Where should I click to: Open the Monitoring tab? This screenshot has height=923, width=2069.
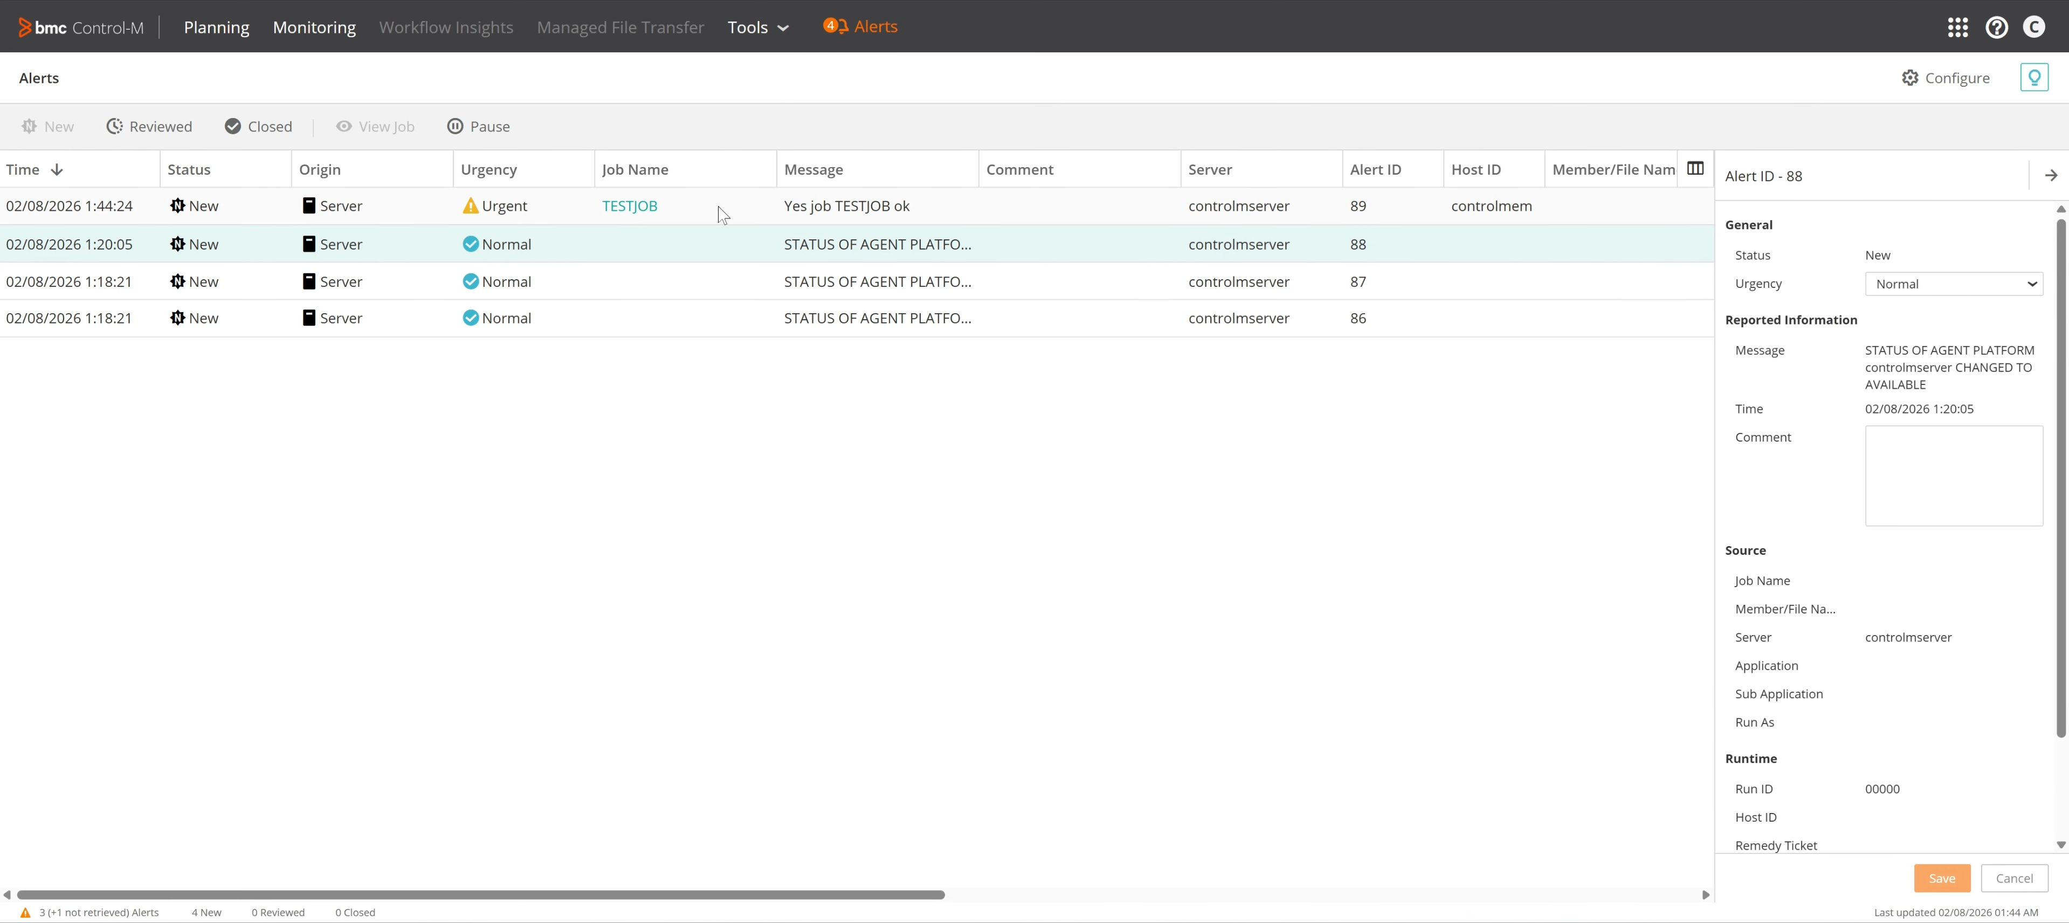tap(314, 27)
